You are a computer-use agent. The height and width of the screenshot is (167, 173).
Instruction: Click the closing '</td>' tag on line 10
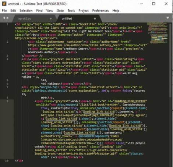pos(19,161)
